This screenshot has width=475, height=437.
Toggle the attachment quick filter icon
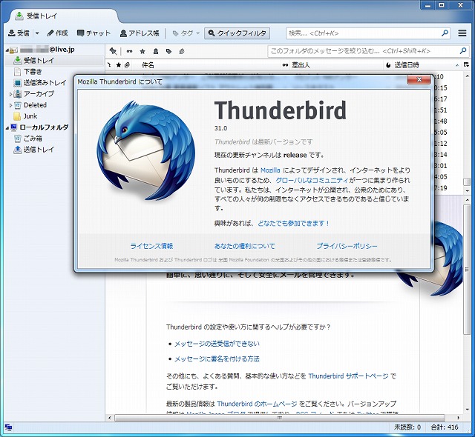click(x=182, y=51)
